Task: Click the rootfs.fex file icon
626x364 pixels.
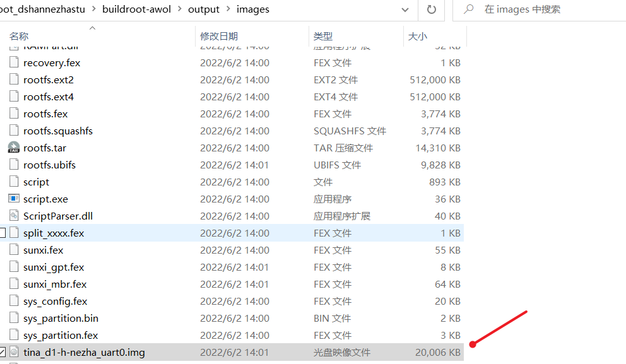Action: tap(14, 114)
